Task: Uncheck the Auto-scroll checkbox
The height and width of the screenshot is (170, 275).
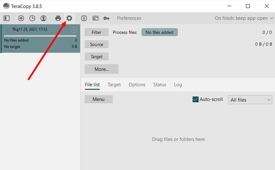Action: point(195,100)
